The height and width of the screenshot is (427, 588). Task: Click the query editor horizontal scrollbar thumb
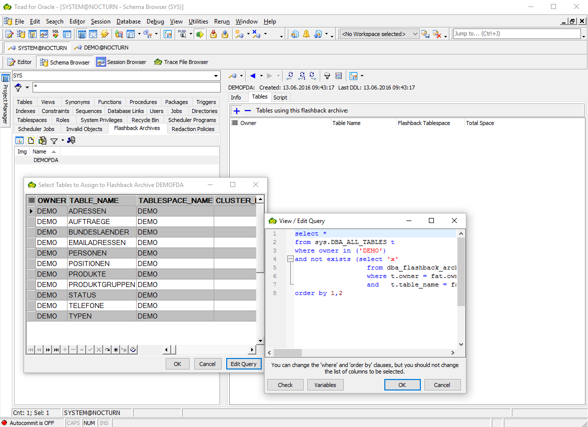[288, 352]
